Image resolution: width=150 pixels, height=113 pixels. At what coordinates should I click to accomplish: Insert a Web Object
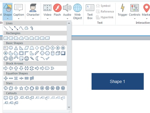[x=77, y=11]
